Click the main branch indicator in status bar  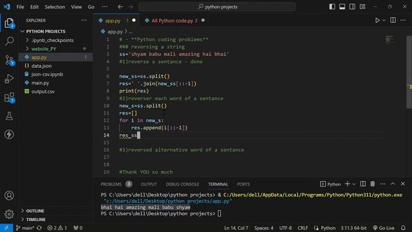point(24,227)
